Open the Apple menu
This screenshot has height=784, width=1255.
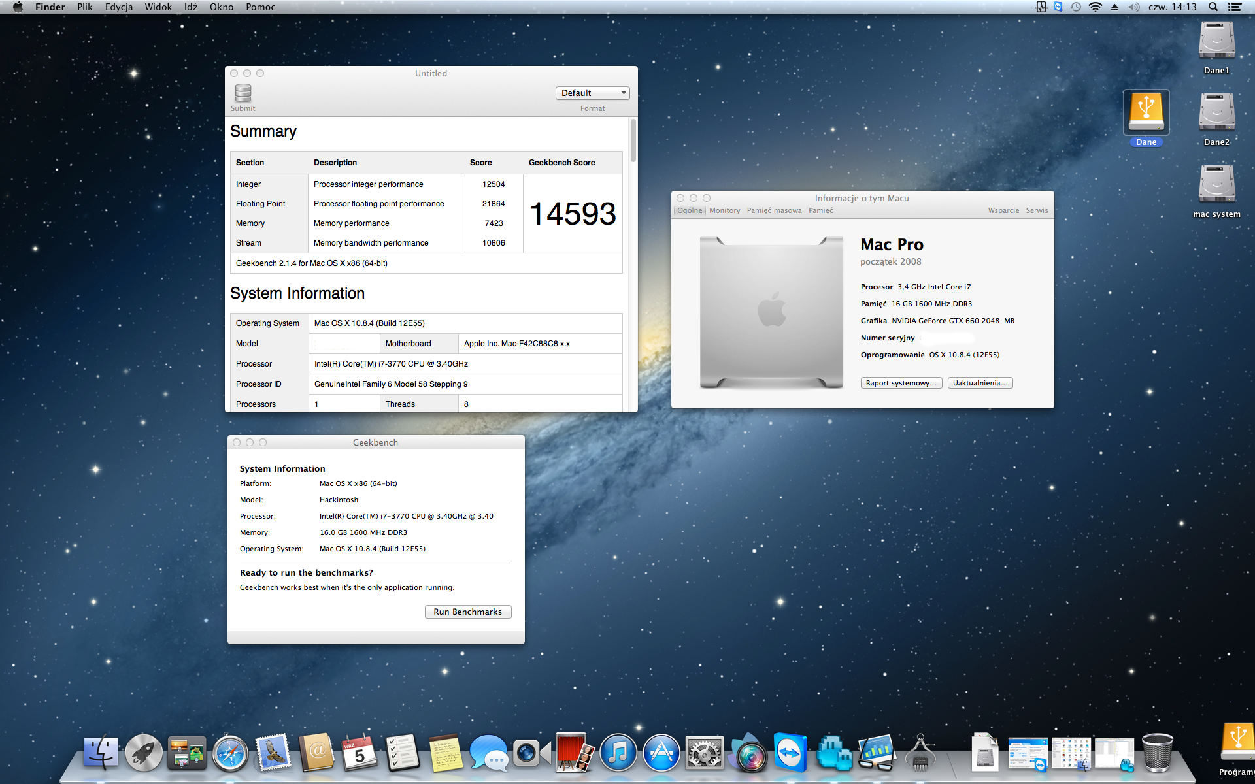(18, 7)
